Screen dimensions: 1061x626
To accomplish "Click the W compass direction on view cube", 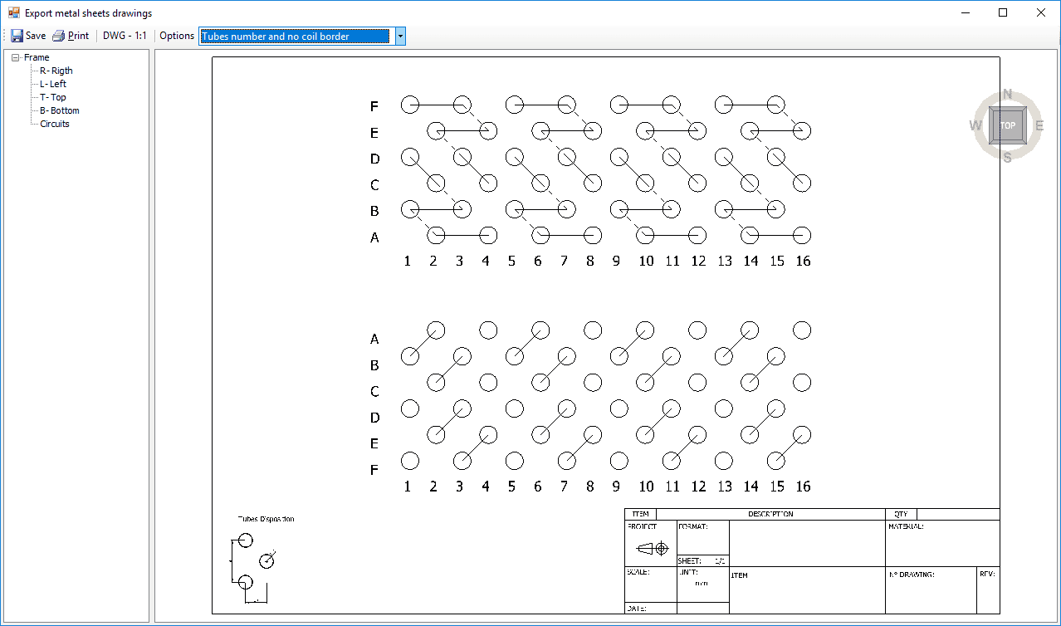I will coord(975,125).
